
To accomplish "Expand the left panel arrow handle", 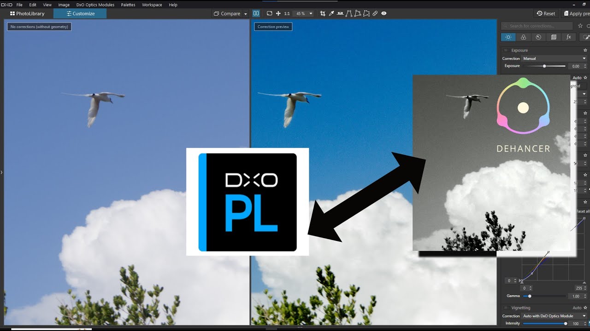I will 1,172.
